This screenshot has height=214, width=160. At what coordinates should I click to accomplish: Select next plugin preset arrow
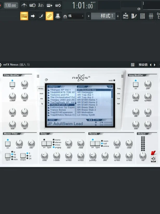[155, 65]
